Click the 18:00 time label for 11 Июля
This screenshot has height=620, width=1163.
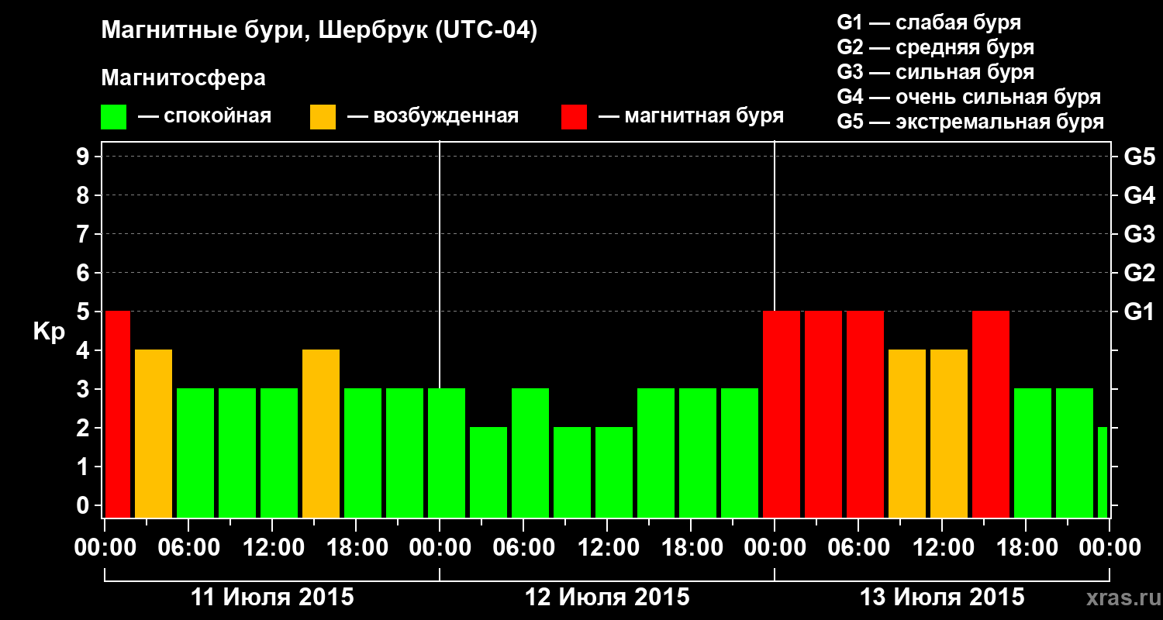point(356,547)
